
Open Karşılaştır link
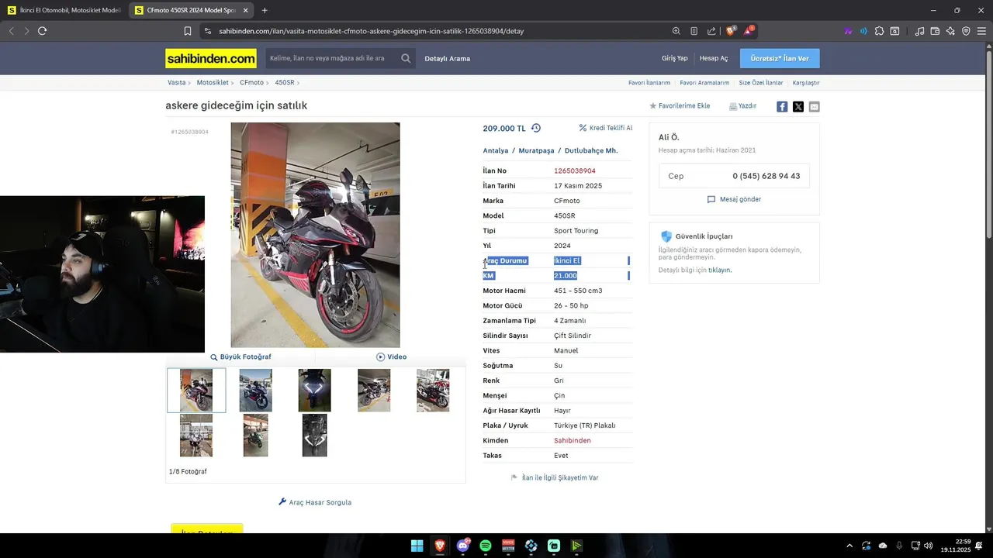tap(806, 82)
